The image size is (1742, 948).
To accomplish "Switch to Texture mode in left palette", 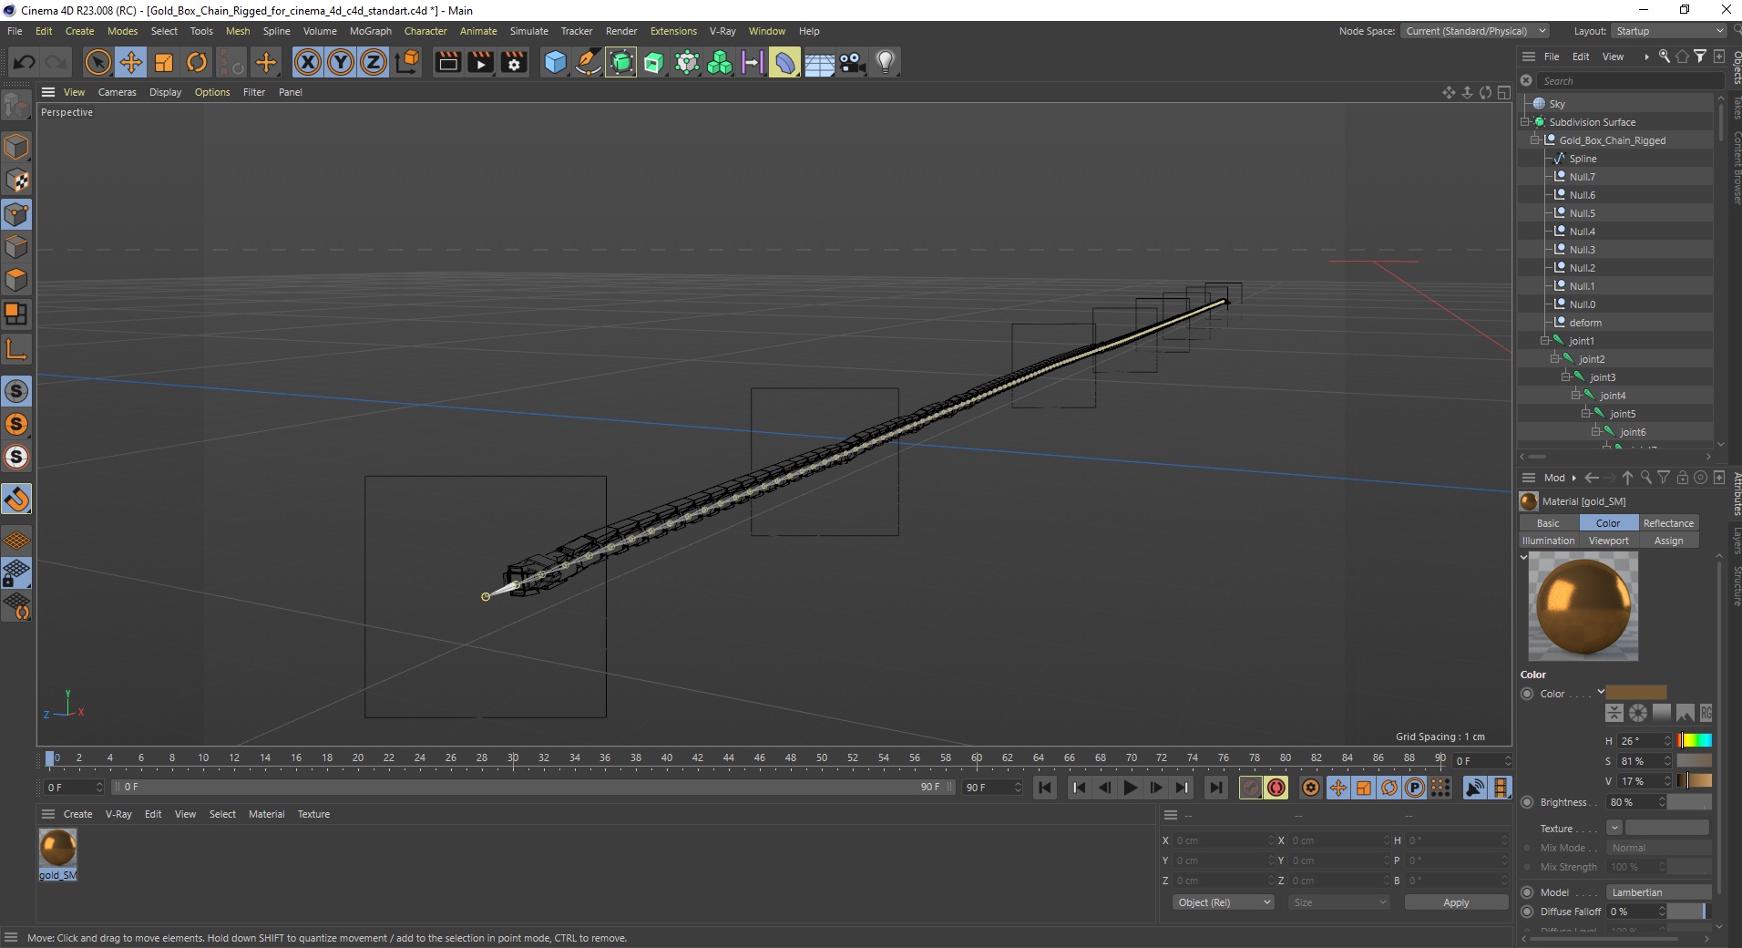I will [16, 180].
